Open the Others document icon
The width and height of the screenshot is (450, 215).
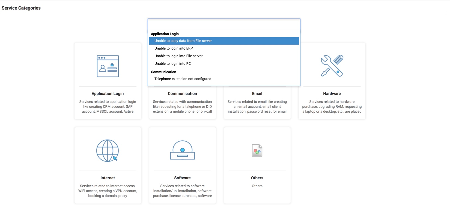(x=257, y=150)
